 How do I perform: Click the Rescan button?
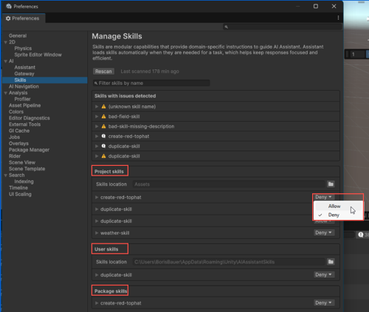103,72
